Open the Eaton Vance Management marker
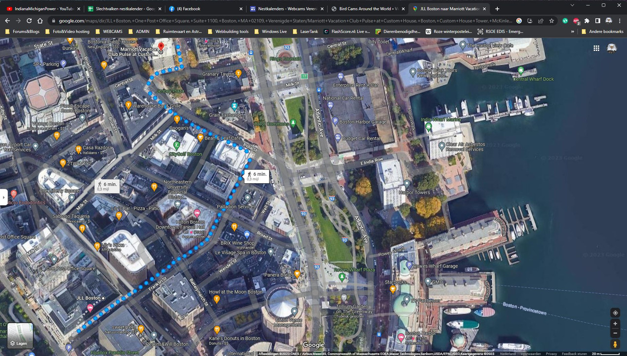 pos(294,311)
